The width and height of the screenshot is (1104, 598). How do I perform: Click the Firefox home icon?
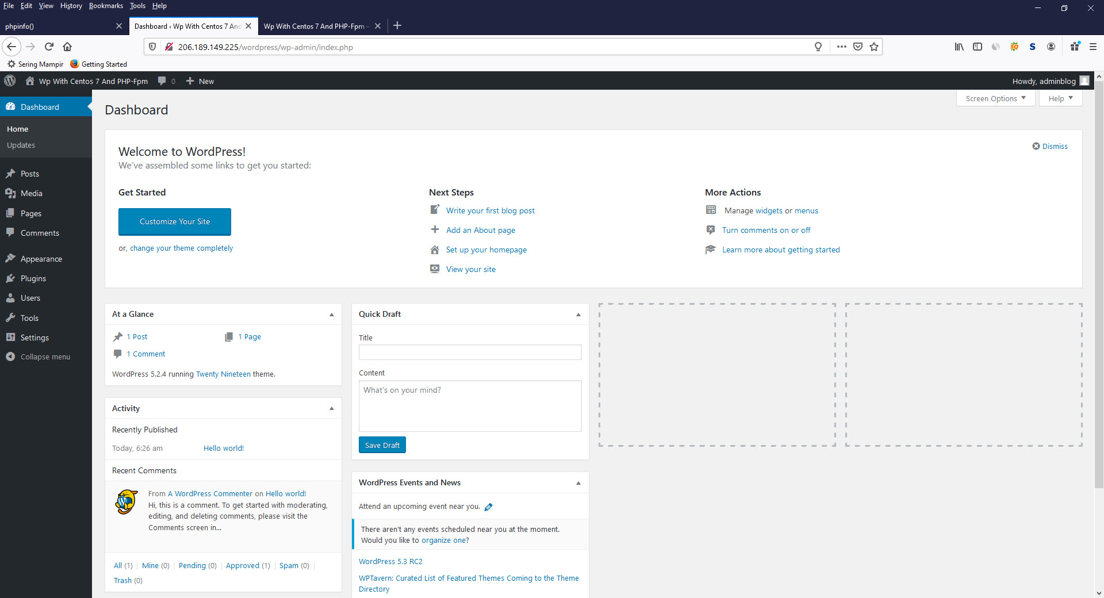(x=67, y=47)
